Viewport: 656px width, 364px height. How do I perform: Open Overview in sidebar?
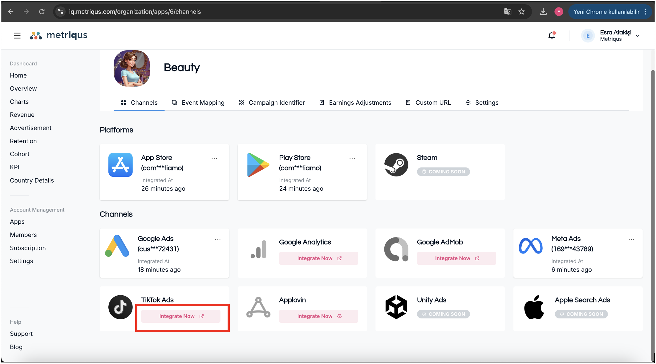pos(23,89)
